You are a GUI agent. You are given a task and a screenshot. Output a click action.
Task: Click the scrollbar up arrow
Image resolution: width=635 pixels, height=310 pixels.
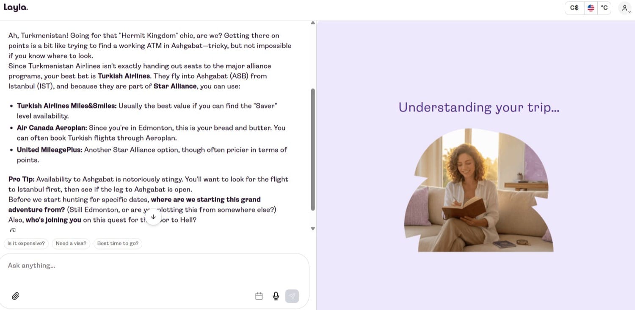[313, 23]
